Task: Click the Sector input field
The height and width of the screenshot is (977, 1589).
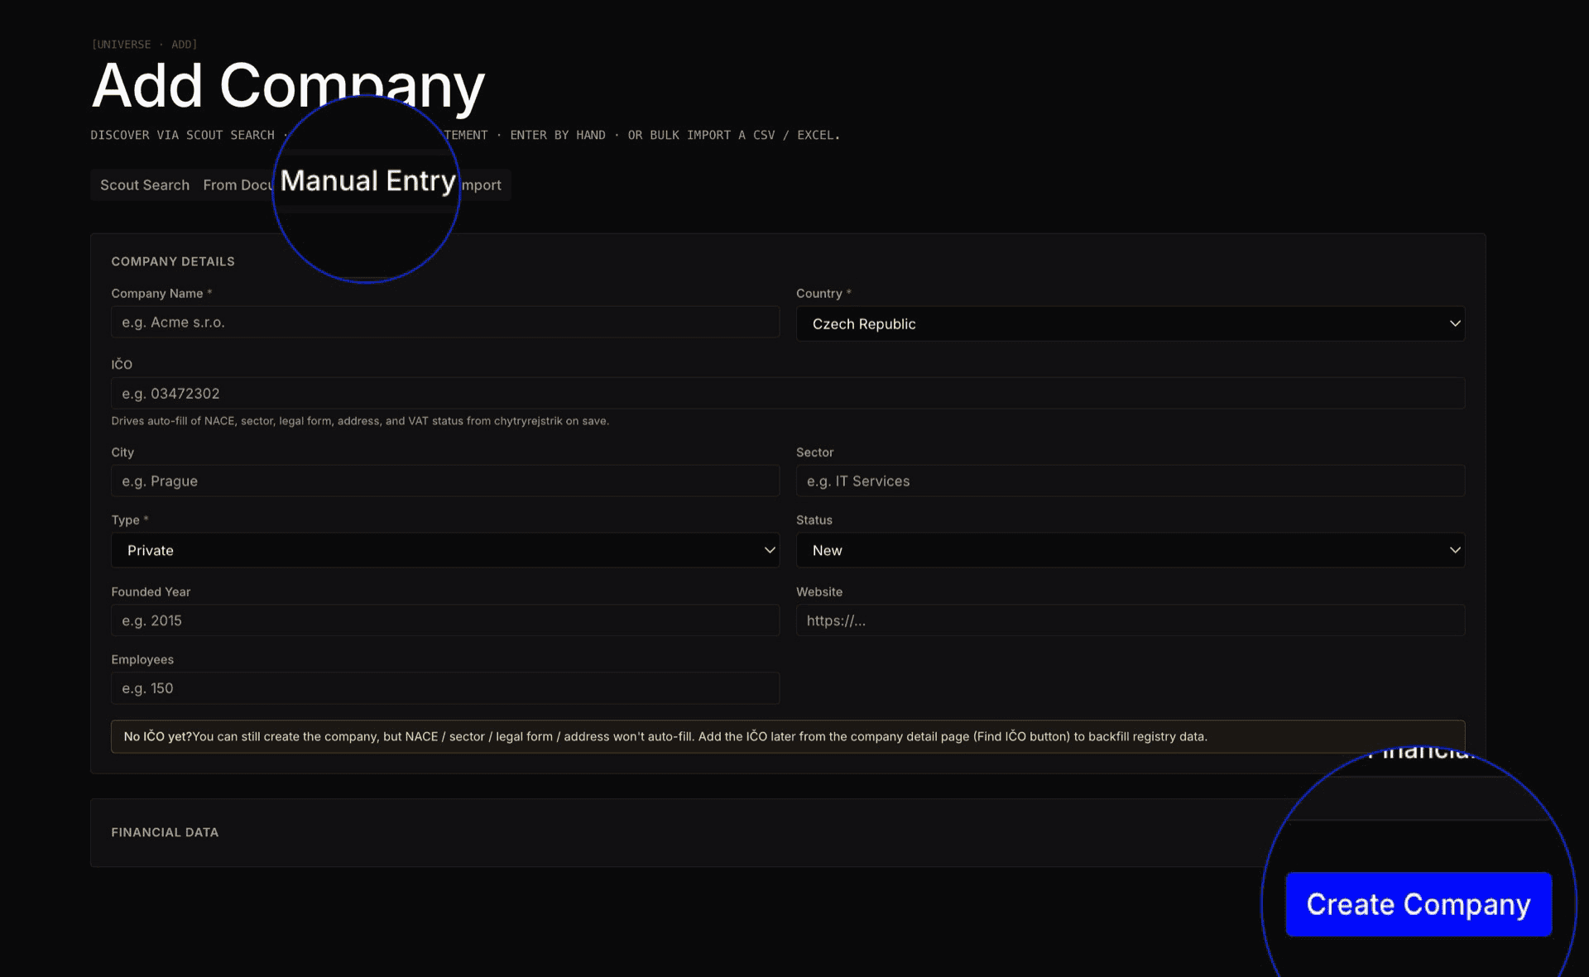Action: pos(1131,481)
